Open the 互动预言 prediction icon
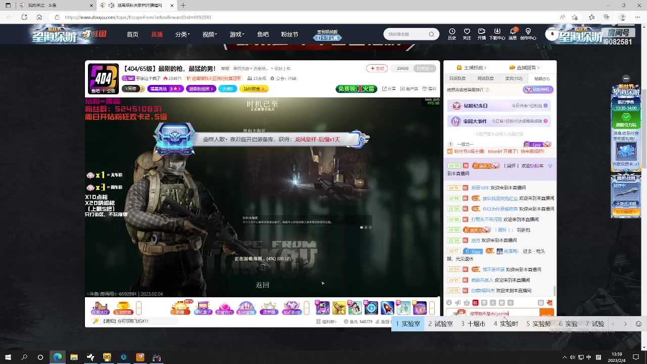The height and width of the screenshot is (364, 647). (123, 308)
